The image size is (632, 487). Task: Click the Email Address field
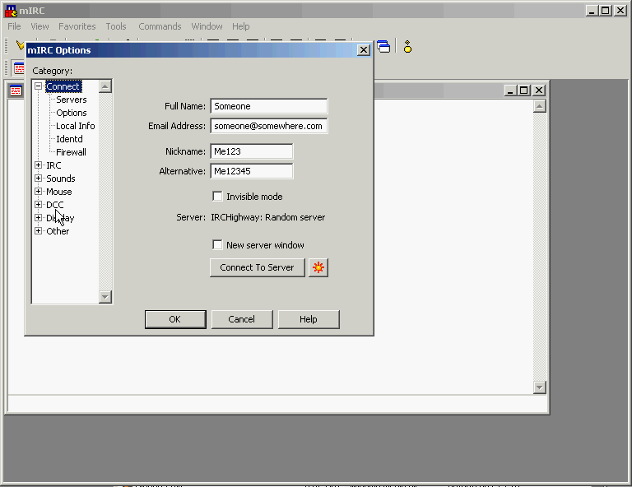[x=269, y=126]
